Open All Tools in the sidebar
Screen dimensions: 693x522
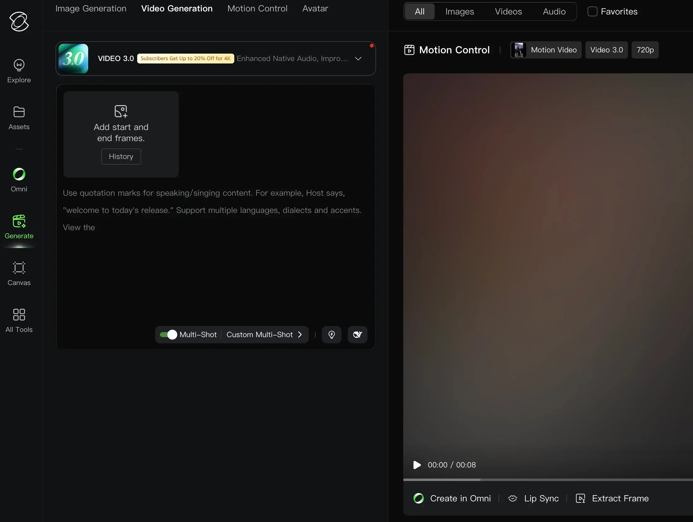tap(19, 321)
